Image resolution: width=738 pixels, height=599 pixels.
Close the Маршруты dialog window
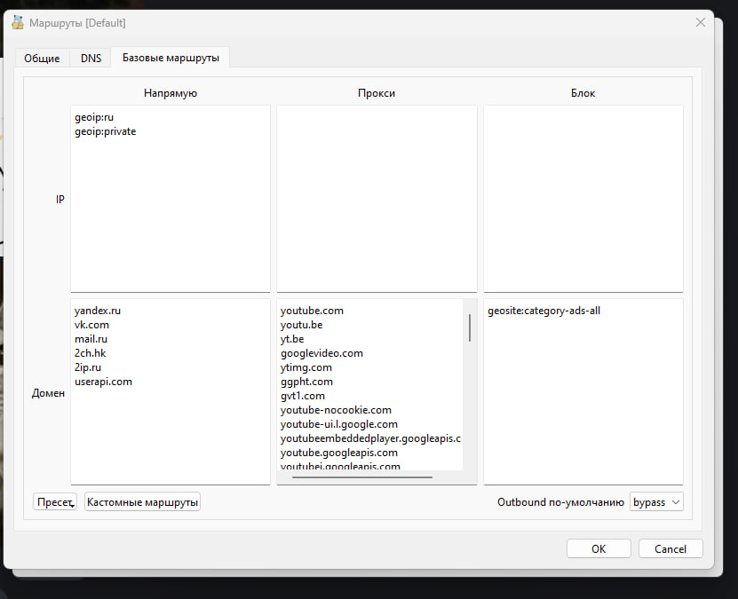point(701,22)
